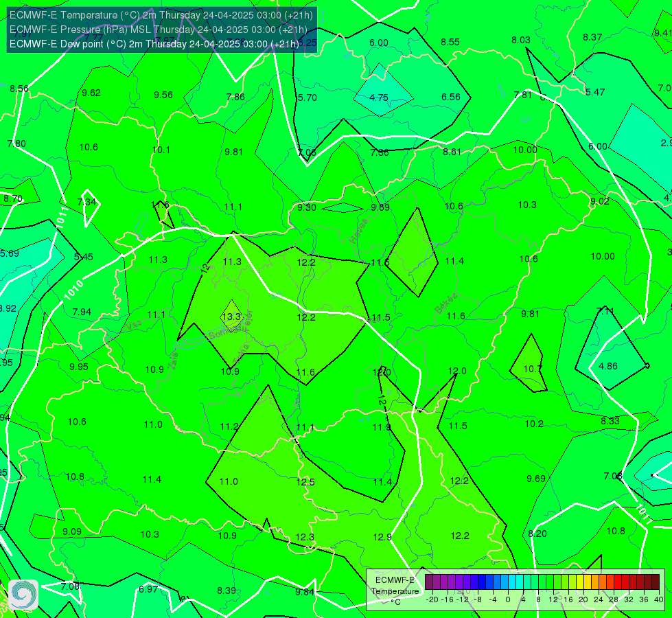Click the 8.56 temperature value

tap(19, 89)
